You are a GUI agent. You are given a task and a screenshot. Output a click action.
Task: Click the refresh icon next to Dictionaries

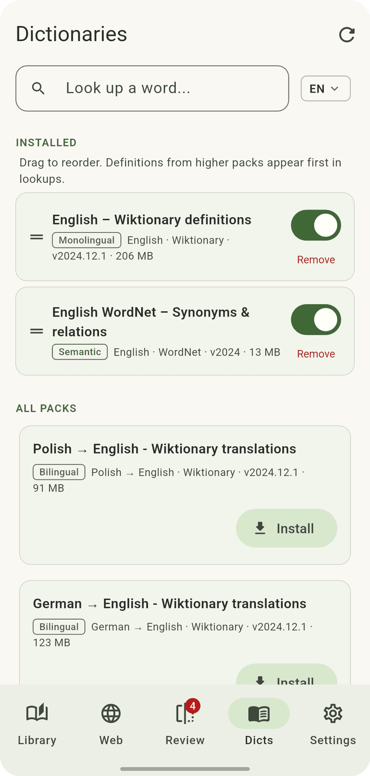pos(347,34)
